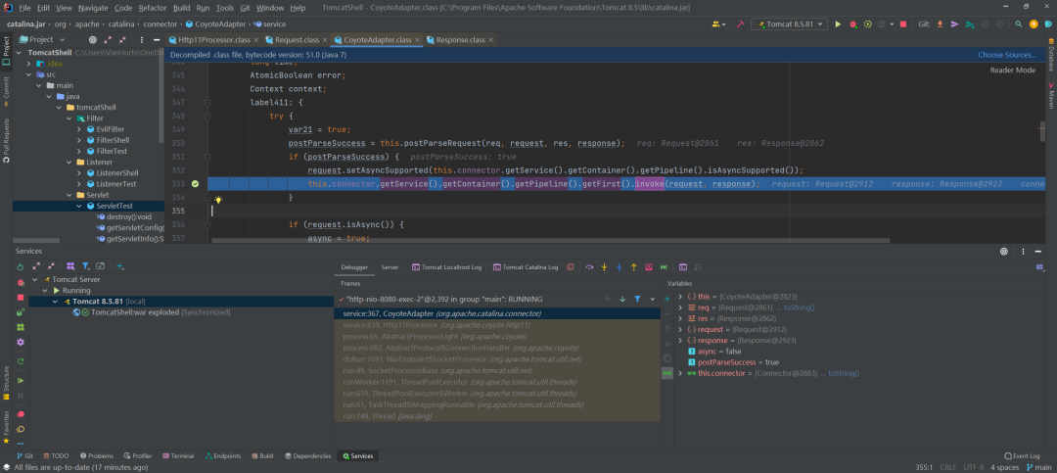Stop the running Tomcat configuration
The height and width of the screenshot is (473, 1057).
click(903, 24)
